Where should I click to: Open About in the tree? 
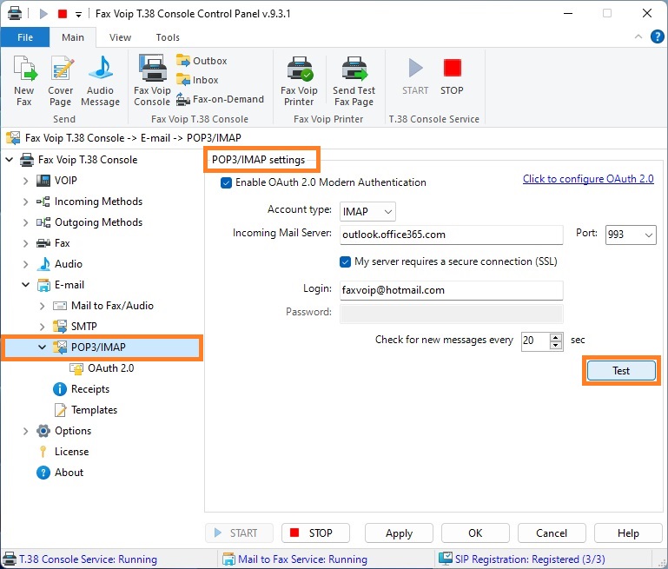point(69,473)
